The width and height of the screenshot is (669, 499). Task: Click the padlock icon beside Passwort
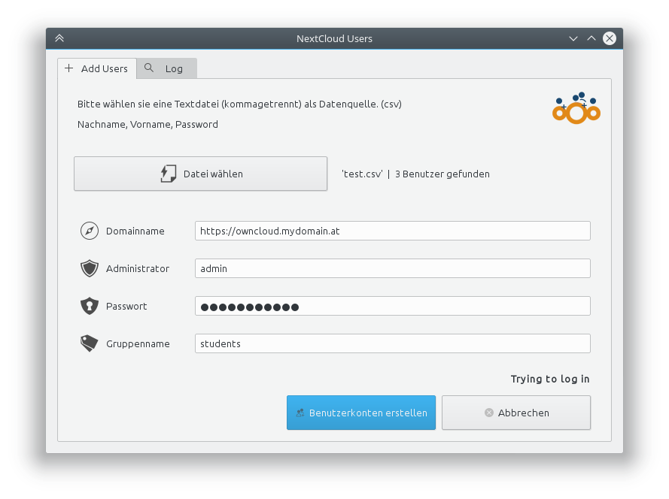coord(89,306)
